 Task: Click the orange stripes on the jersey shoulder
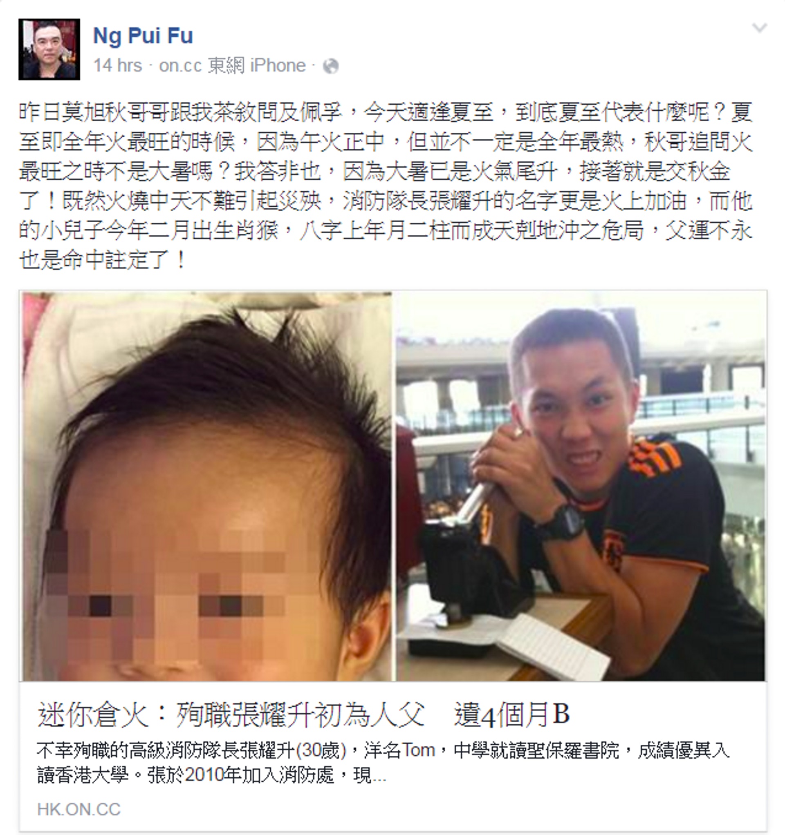point(655,459)
